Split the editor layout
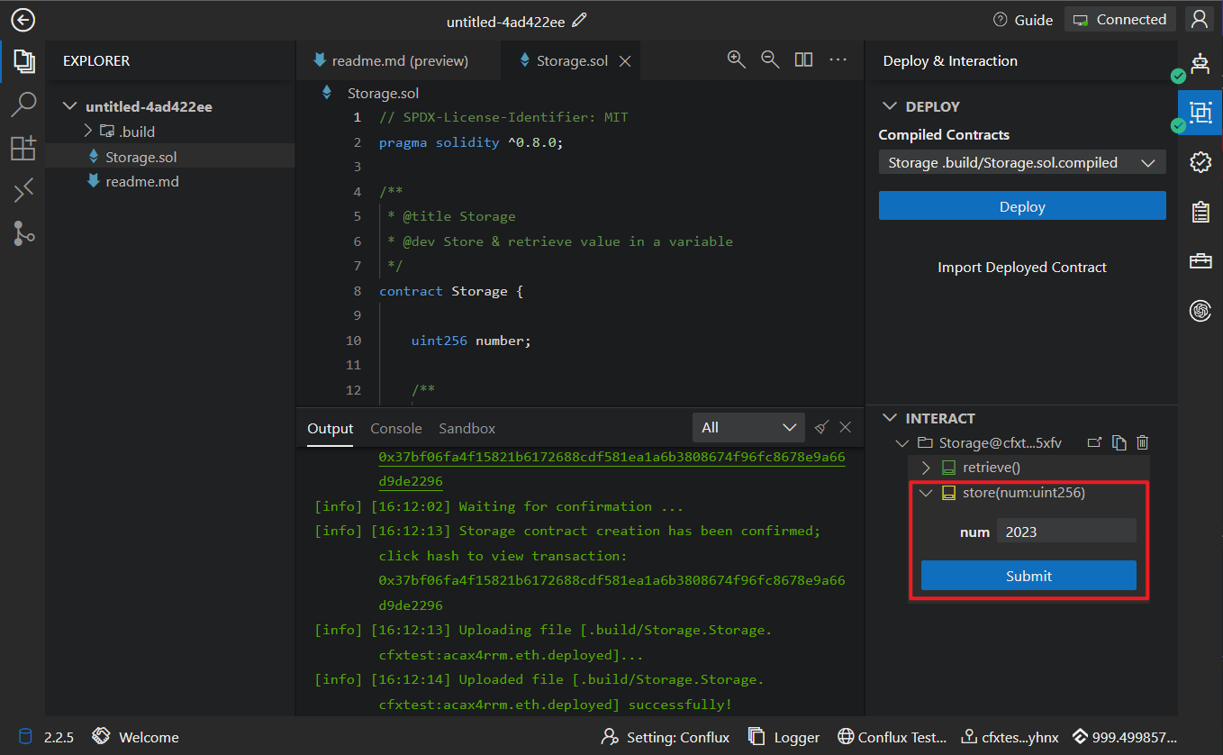The width and height of the screenshot is (1223, 755). coord(804,59)
